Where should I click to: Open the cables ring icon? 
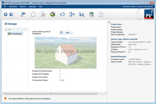click(x=62, y=14)
